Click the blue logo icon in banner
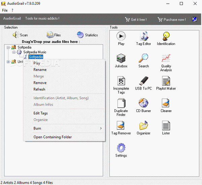Viewport: 202px width, 185px height. (x=194, y=19)
